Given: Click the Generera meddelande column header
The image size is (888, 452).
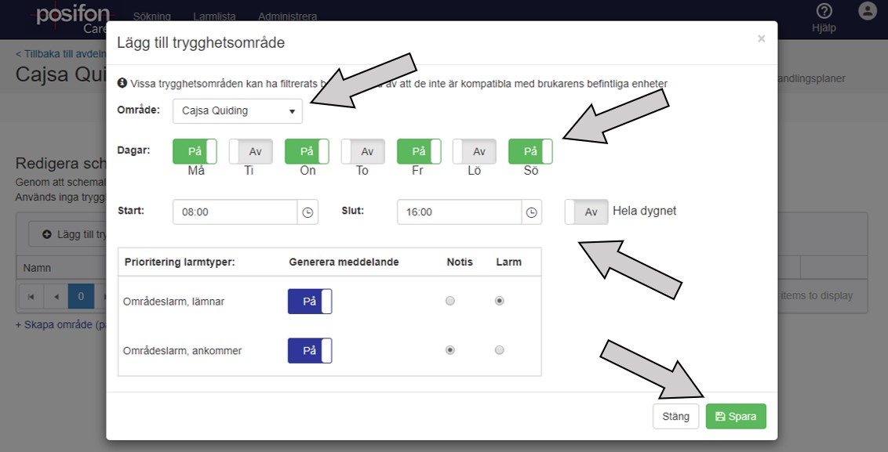Looking at the screenshot, I should point(344,262).
